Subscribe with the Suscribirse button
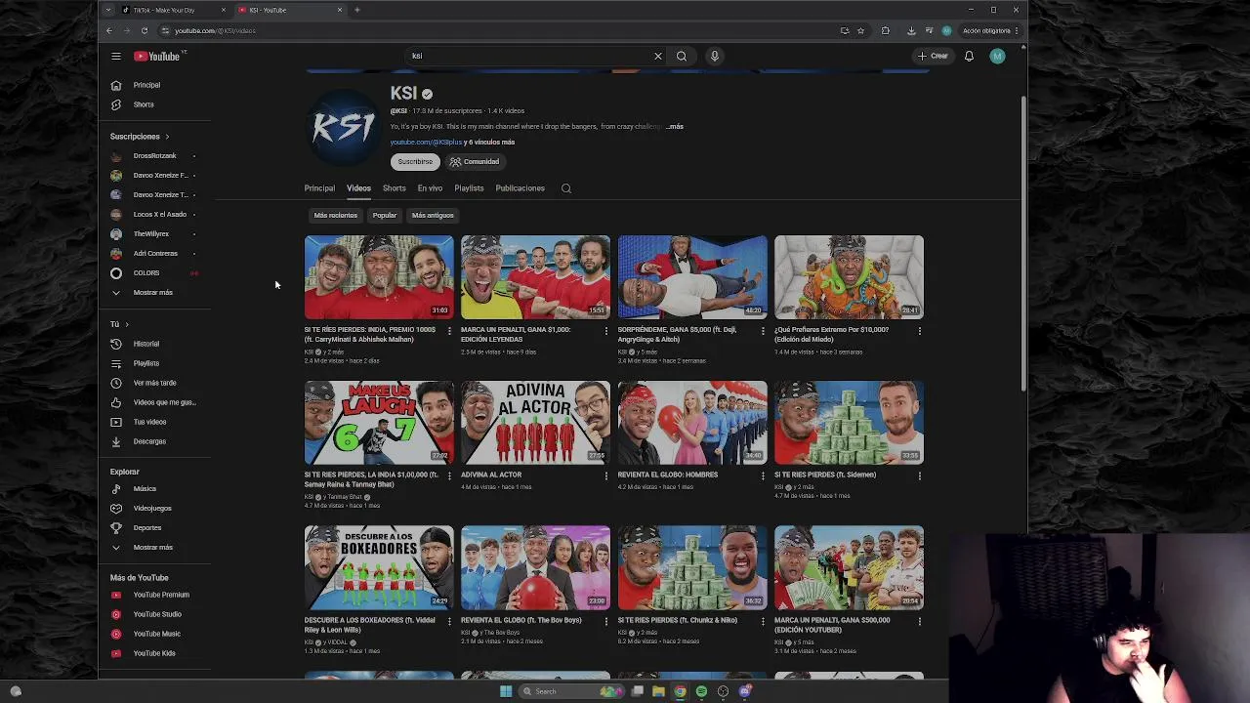The image size is (1250, 703). coord(415,162)
